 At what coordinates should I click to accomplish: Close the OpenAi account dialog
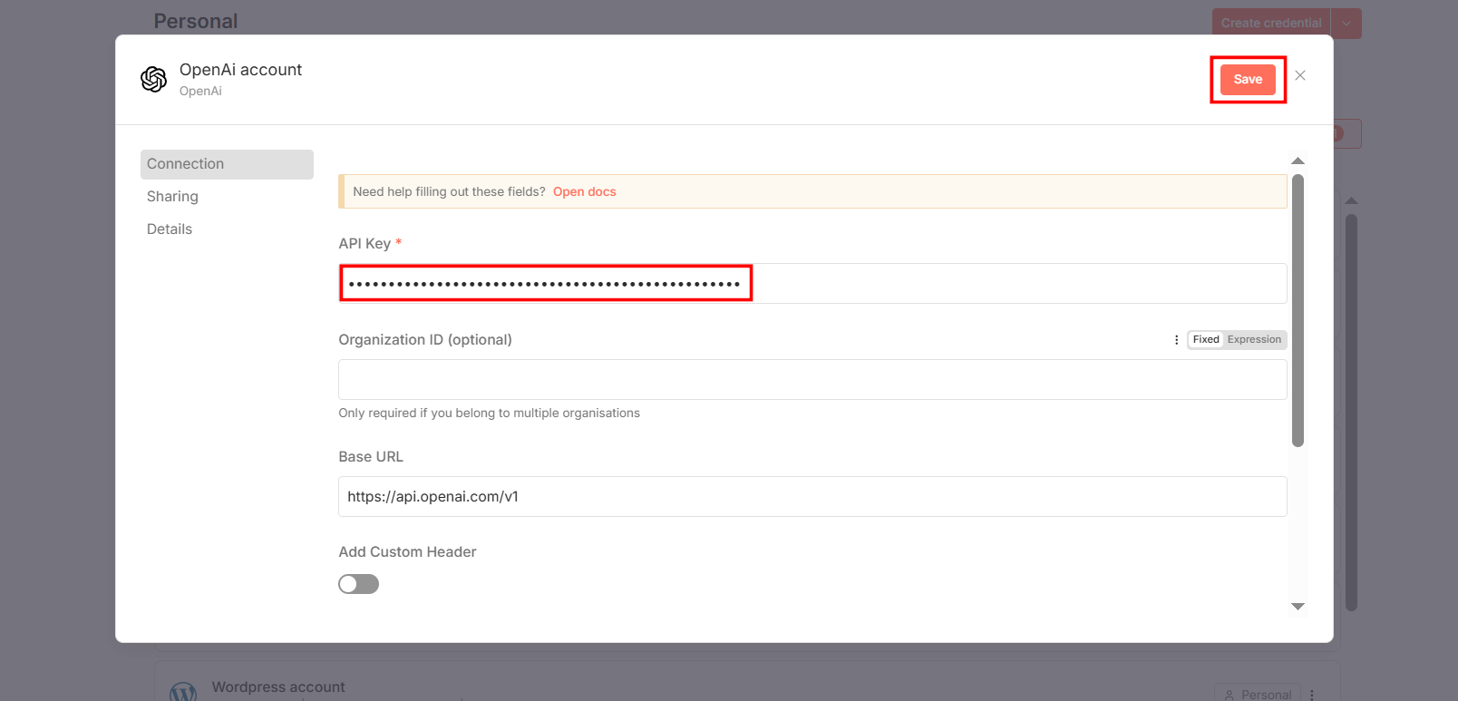(1300, 75)
